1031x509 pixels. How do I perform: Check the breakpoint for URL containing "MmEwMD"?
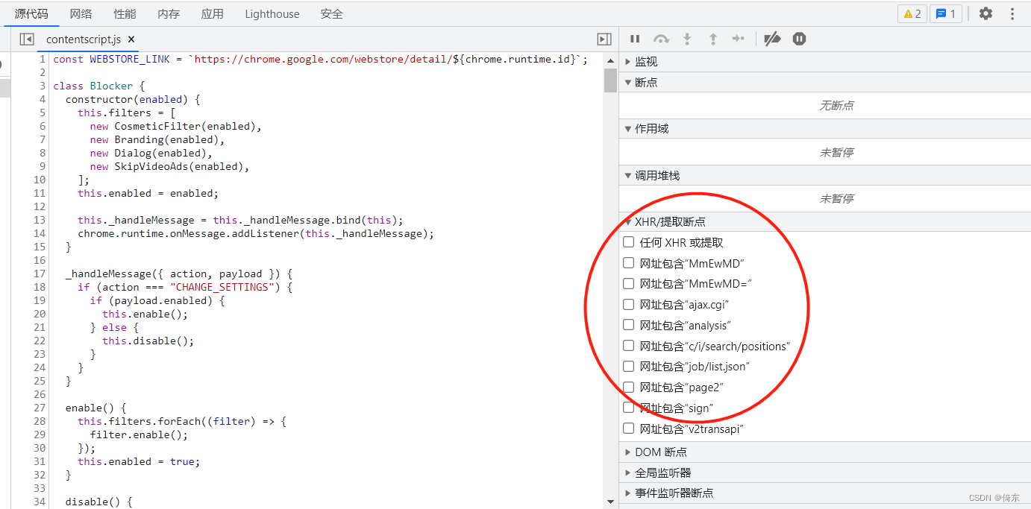click(x=629, y=263)
